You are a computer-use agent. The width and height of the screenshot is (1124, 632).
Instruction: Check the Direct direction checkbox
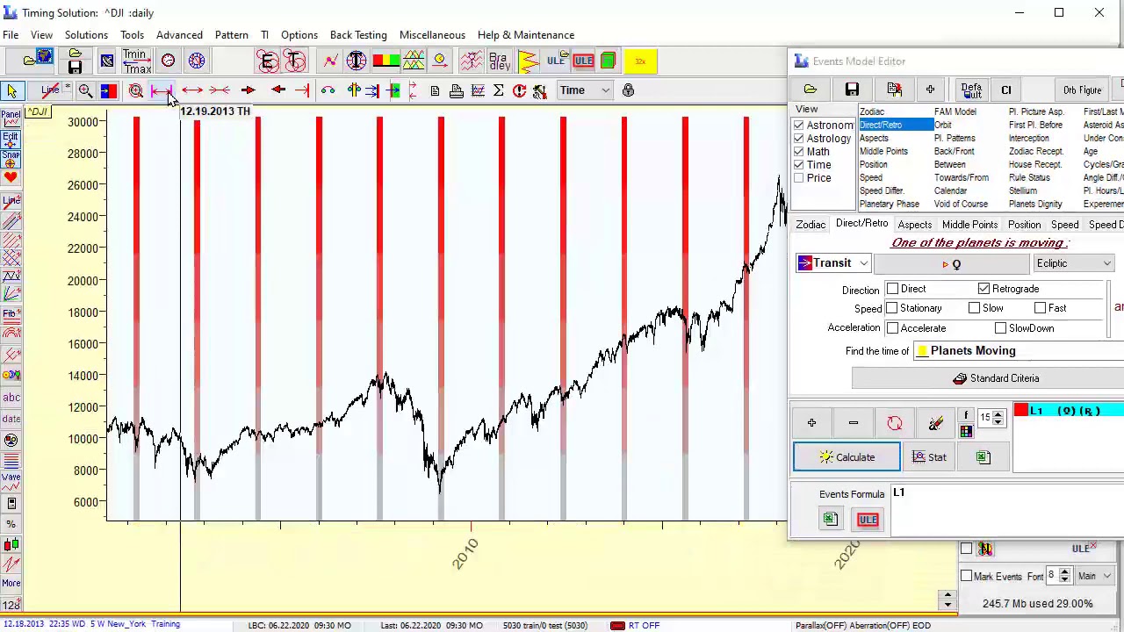pos(892,289)
